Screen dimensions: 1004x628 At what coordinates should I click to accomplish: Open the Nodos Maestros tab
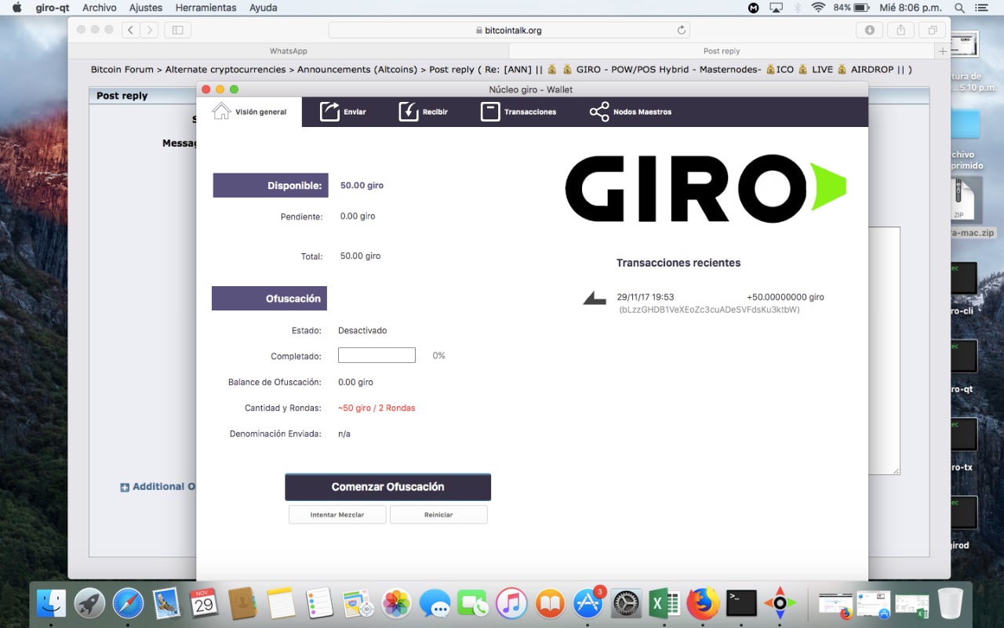point(631,112)
